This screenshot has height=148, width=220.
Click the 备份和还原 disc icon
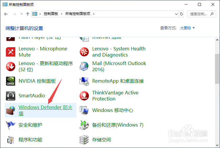[84, 125]
